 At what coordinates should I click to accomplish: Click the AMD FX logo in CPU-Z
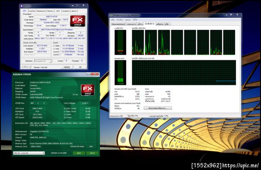[x=78, y=21]
